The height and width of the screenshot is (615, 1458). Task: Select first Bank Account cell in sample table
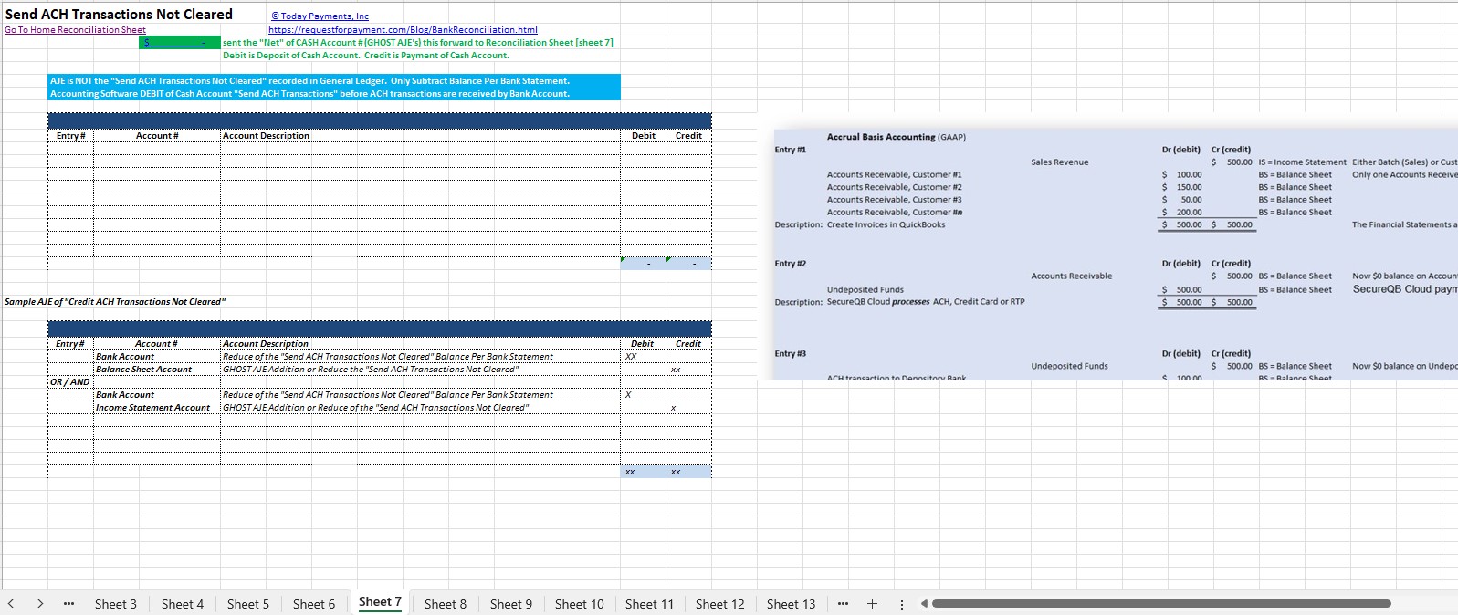(x=157, y=357)
